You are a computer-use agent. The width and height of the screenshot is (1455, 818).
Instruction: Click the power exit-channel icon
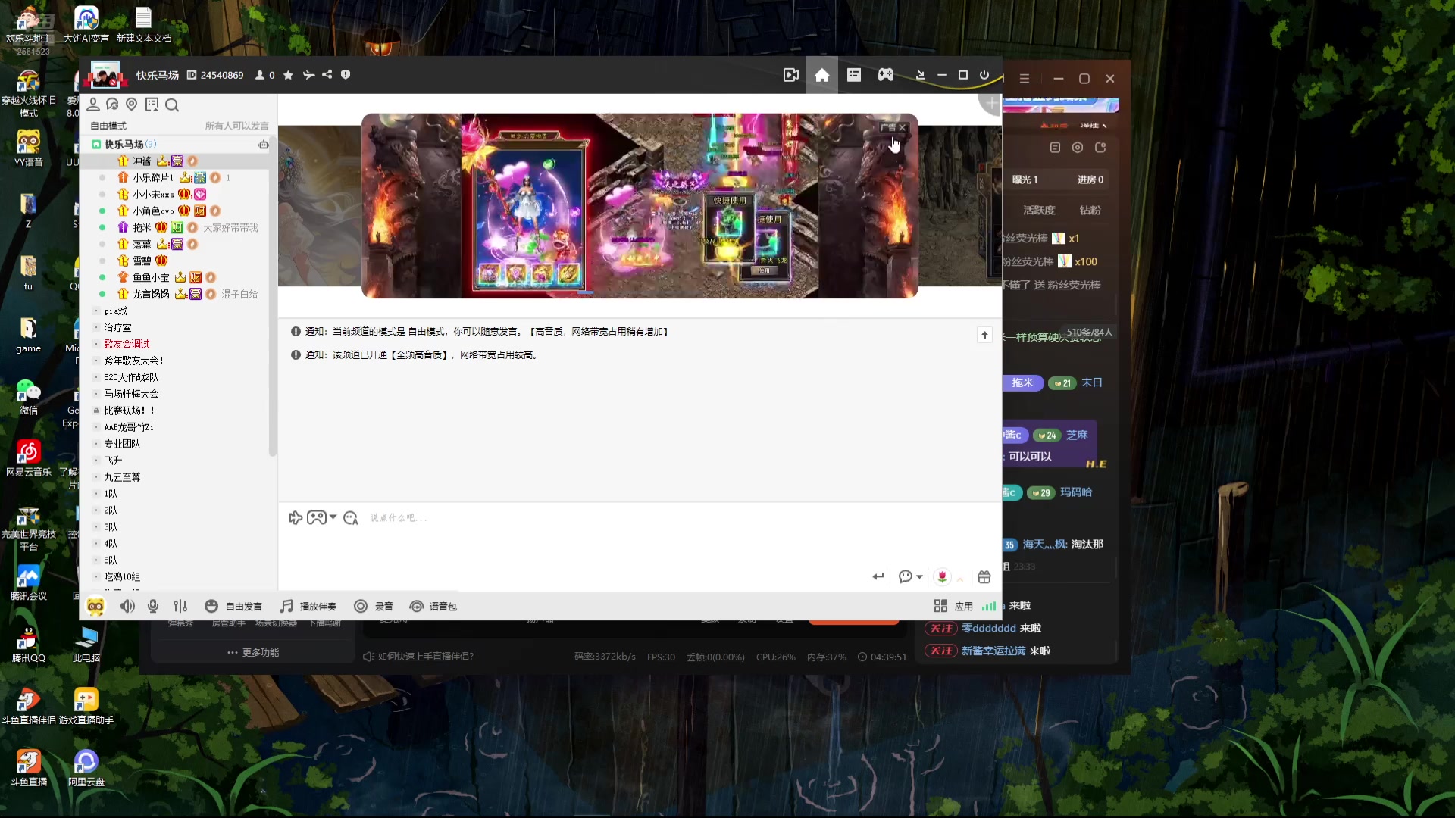pos(984,75)
